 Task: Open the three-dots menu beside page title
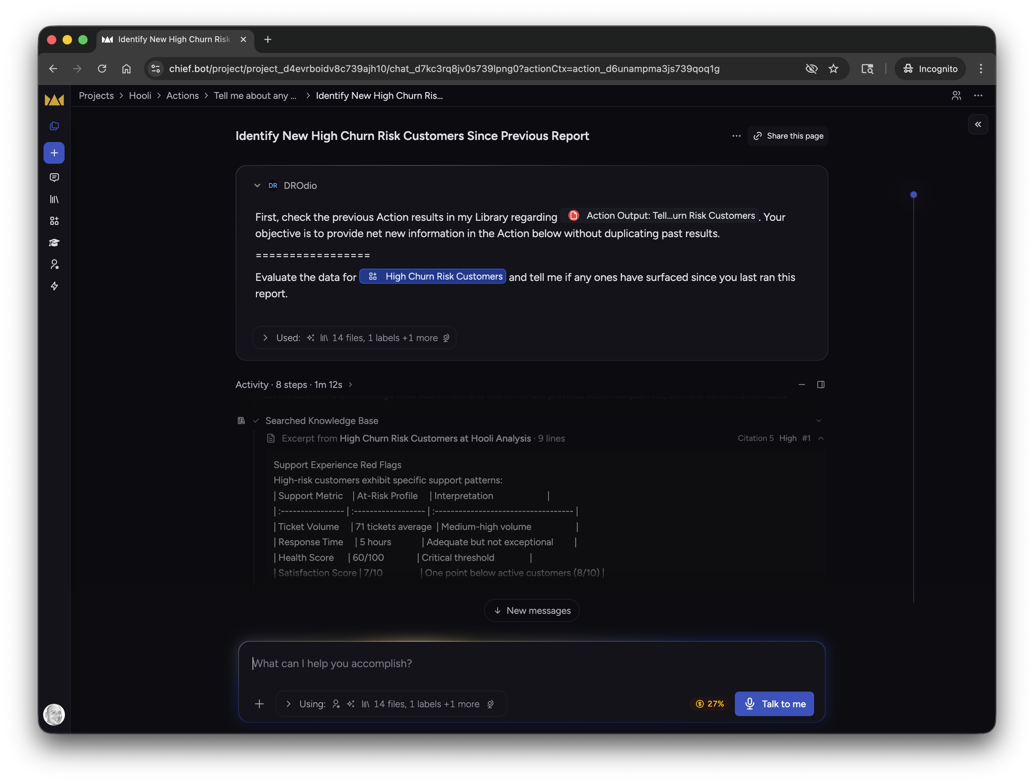[x=736, y=136]
